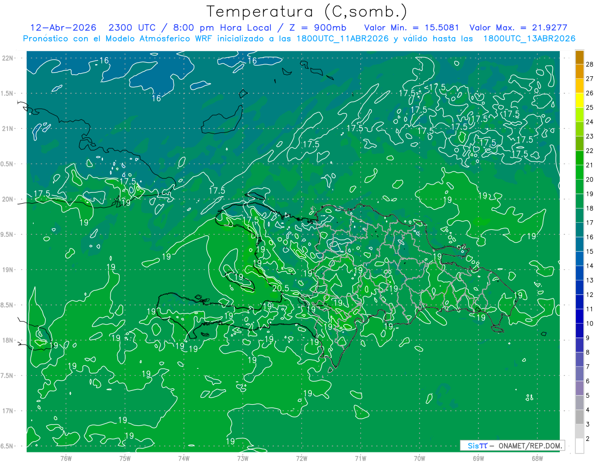
Task: Click the 76W longitude axis label
Action: coord(66,458)
